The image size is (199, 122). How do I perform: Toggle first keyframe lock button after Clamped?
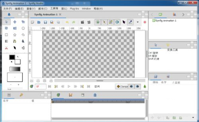[131, 86]
